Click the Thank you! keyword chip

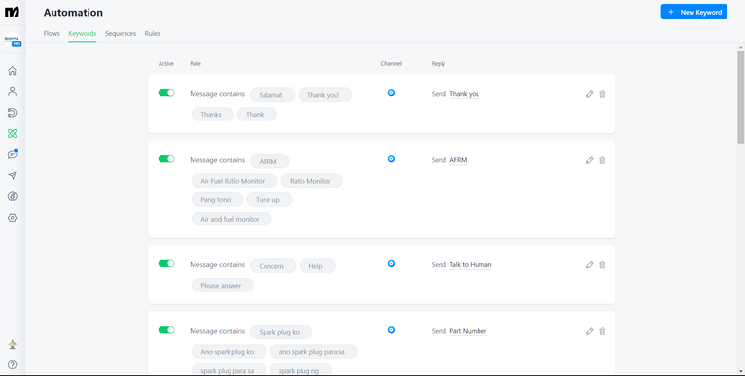point(325,95)
